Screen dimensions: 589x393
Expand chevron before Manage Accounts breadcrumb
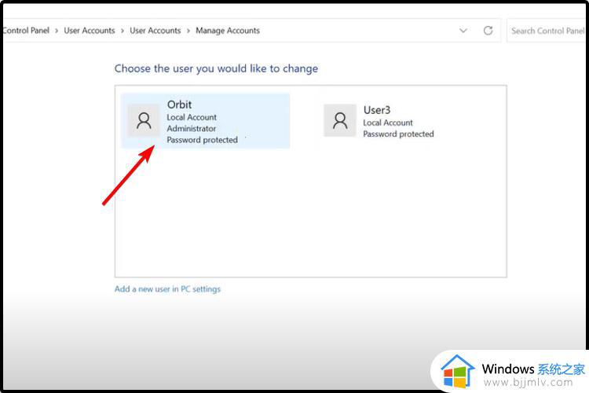[188, 31]
